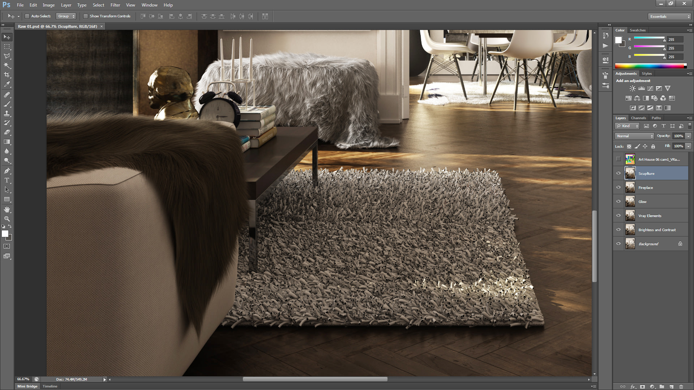Select the Eyedropper tool
Viewport: 694px width, 390px height.
tap(7, 84)
